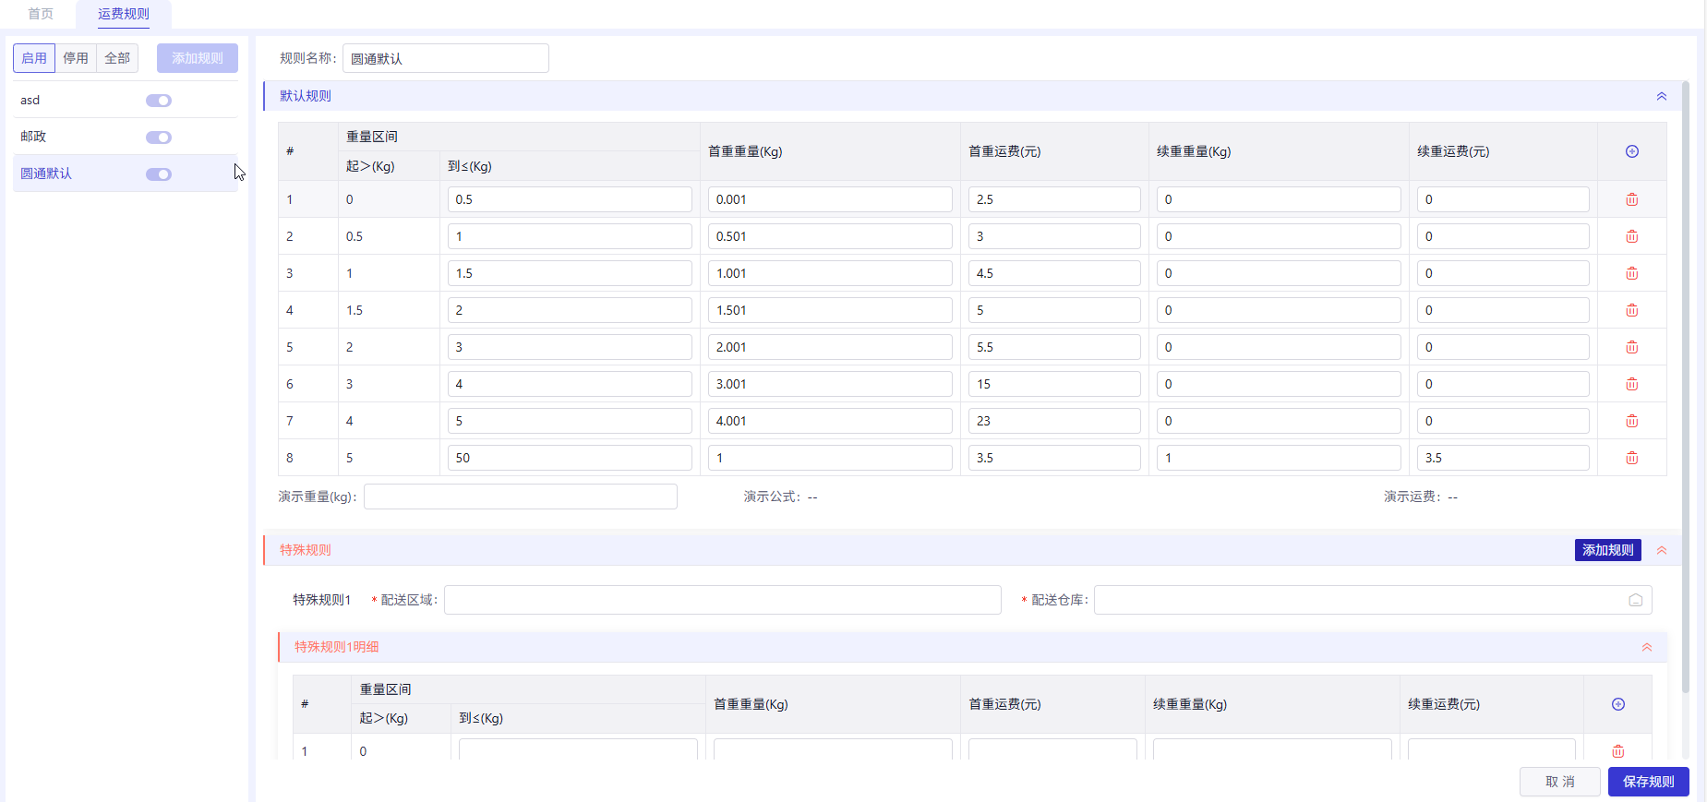
Task: Toggle the 圆通默认 rule switch
Action: pos(159,174)
